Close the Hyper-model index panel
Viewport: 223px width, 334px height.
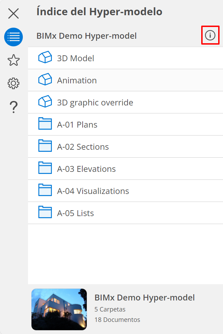13,13
